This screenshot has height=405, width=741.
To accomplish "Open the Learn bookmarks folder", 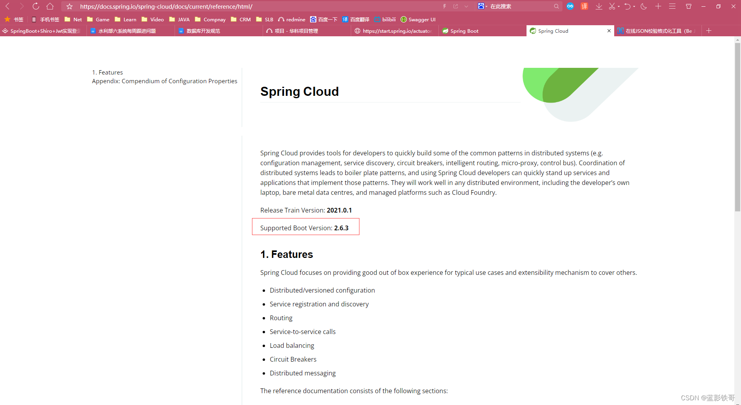I will pos(126,19).
